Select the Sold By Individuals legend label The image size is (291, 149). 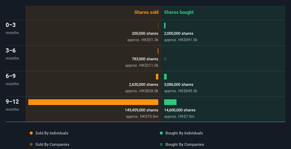[52, 133]
